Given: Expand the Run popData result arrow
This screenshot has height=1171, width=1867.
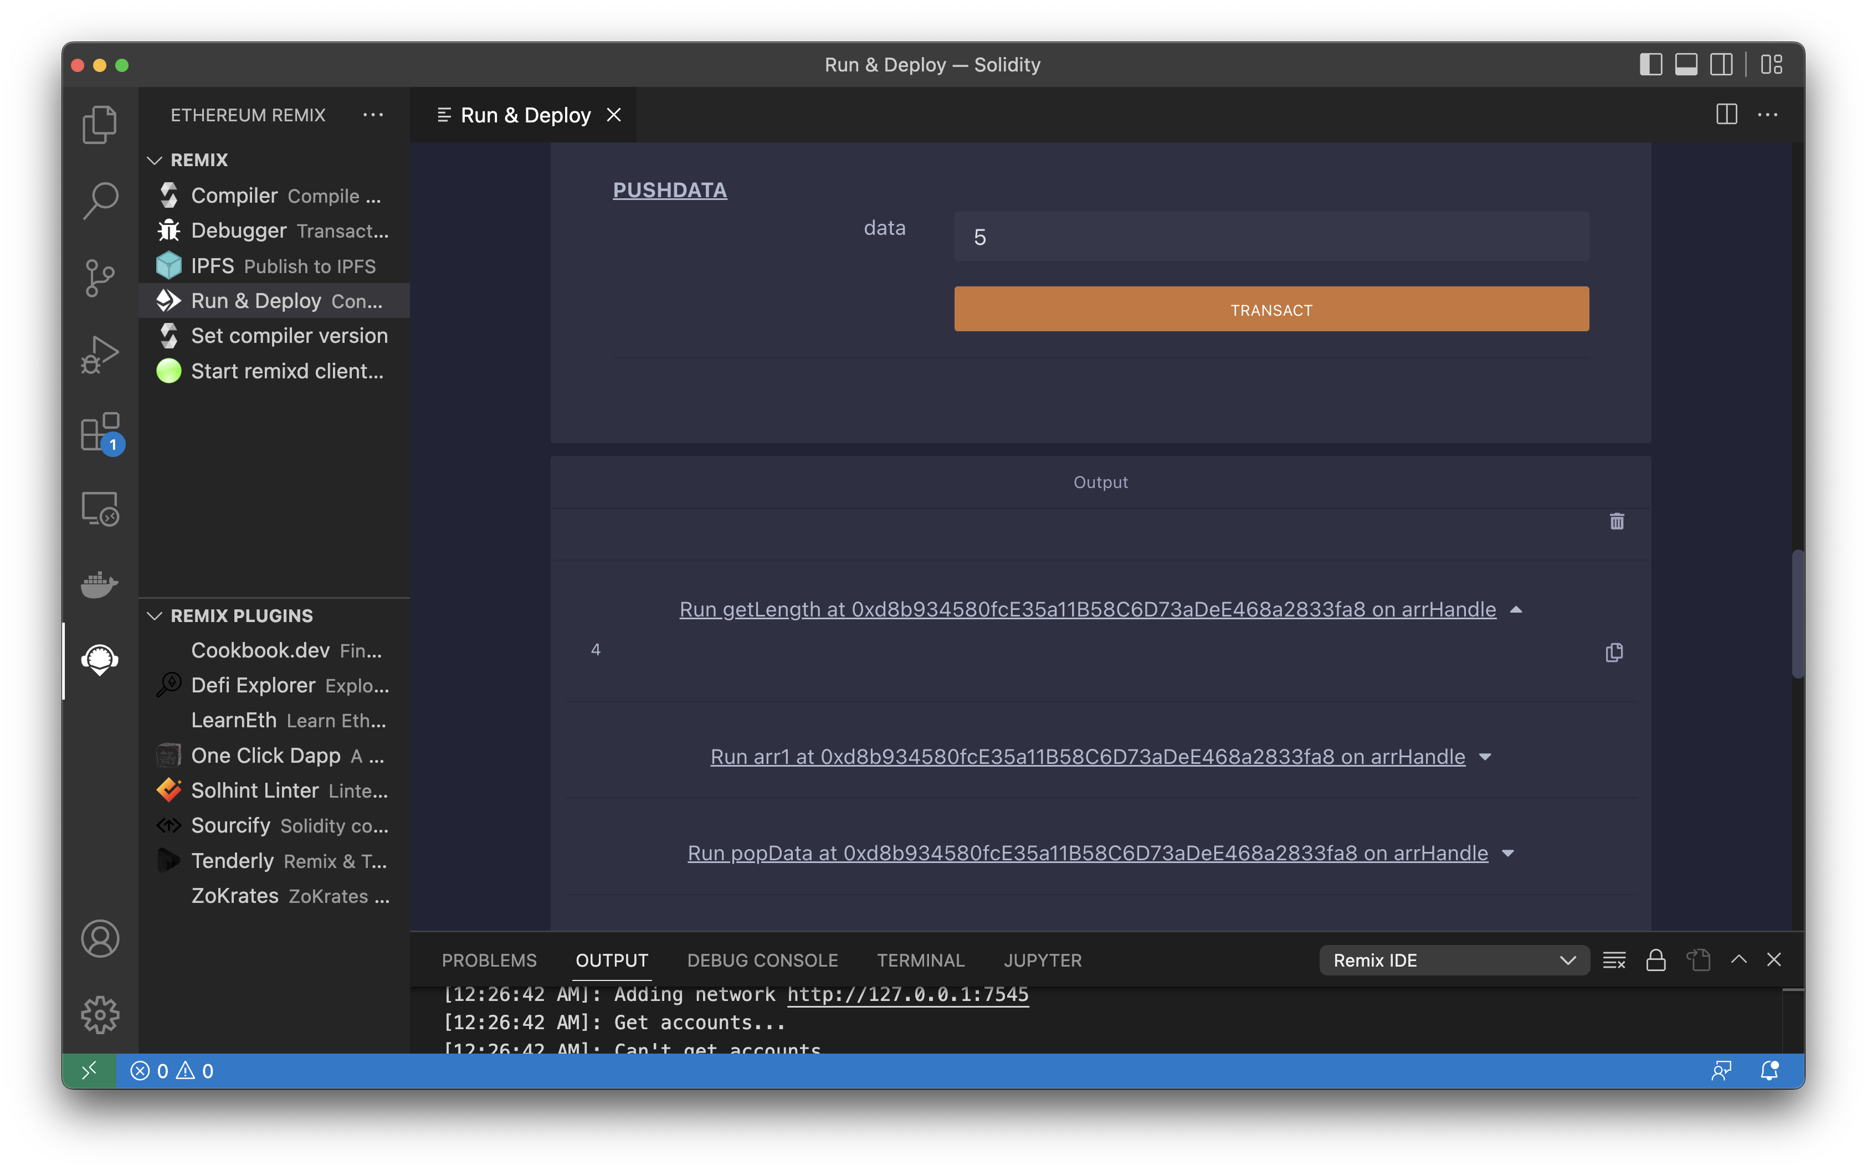Looking at the screenshot, I should tap(1507, 854).
